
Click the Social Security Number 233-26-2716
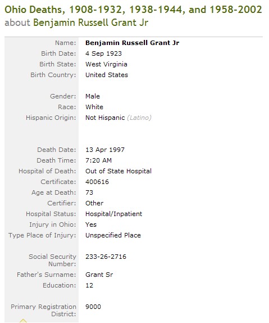[106, 257]
